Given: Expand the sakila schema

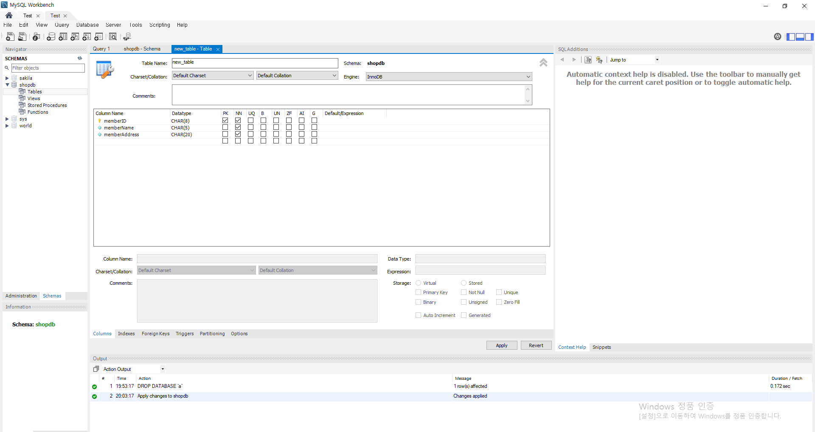Looking at the screenshot, I should 7,78.
